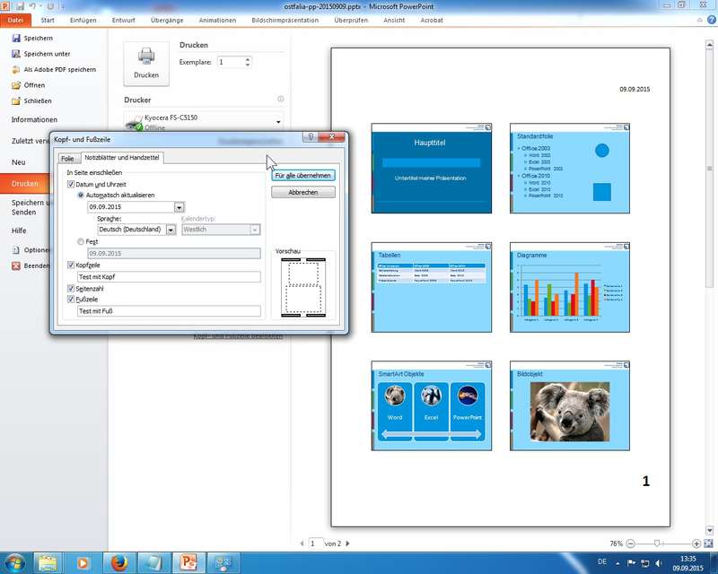Uncheck the Seitenzahl checkbox
This screenshot has height=574, width=718.
click(x=72, y=289)
